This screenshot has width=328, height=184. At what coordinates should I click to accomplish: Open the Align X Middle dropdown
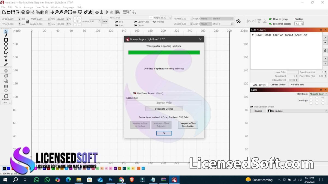click(206, 19)
